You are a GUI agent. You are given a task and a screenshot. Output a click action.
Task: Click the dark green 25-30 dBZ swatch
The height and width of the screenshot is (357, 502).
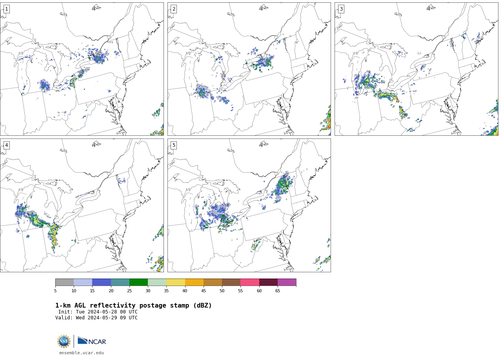(138, 282)
